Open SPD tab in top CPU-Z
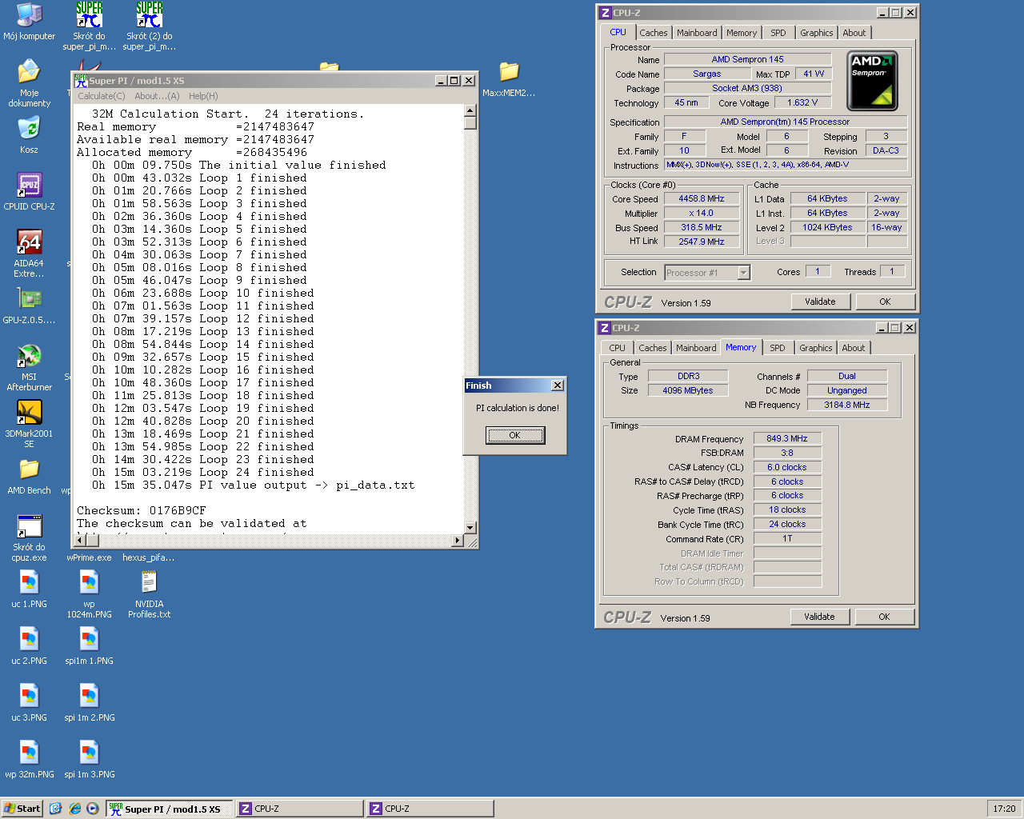This screenshot has height=819, width=1024. (778, 33)
